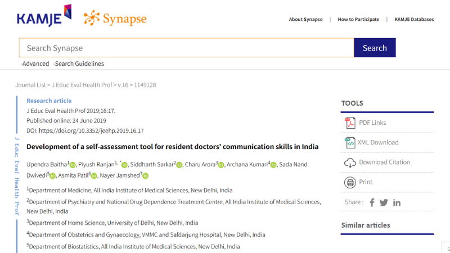The image size is (450, 253).
Task: Click the Download Citation cloud icon
Action: point(350,162)
